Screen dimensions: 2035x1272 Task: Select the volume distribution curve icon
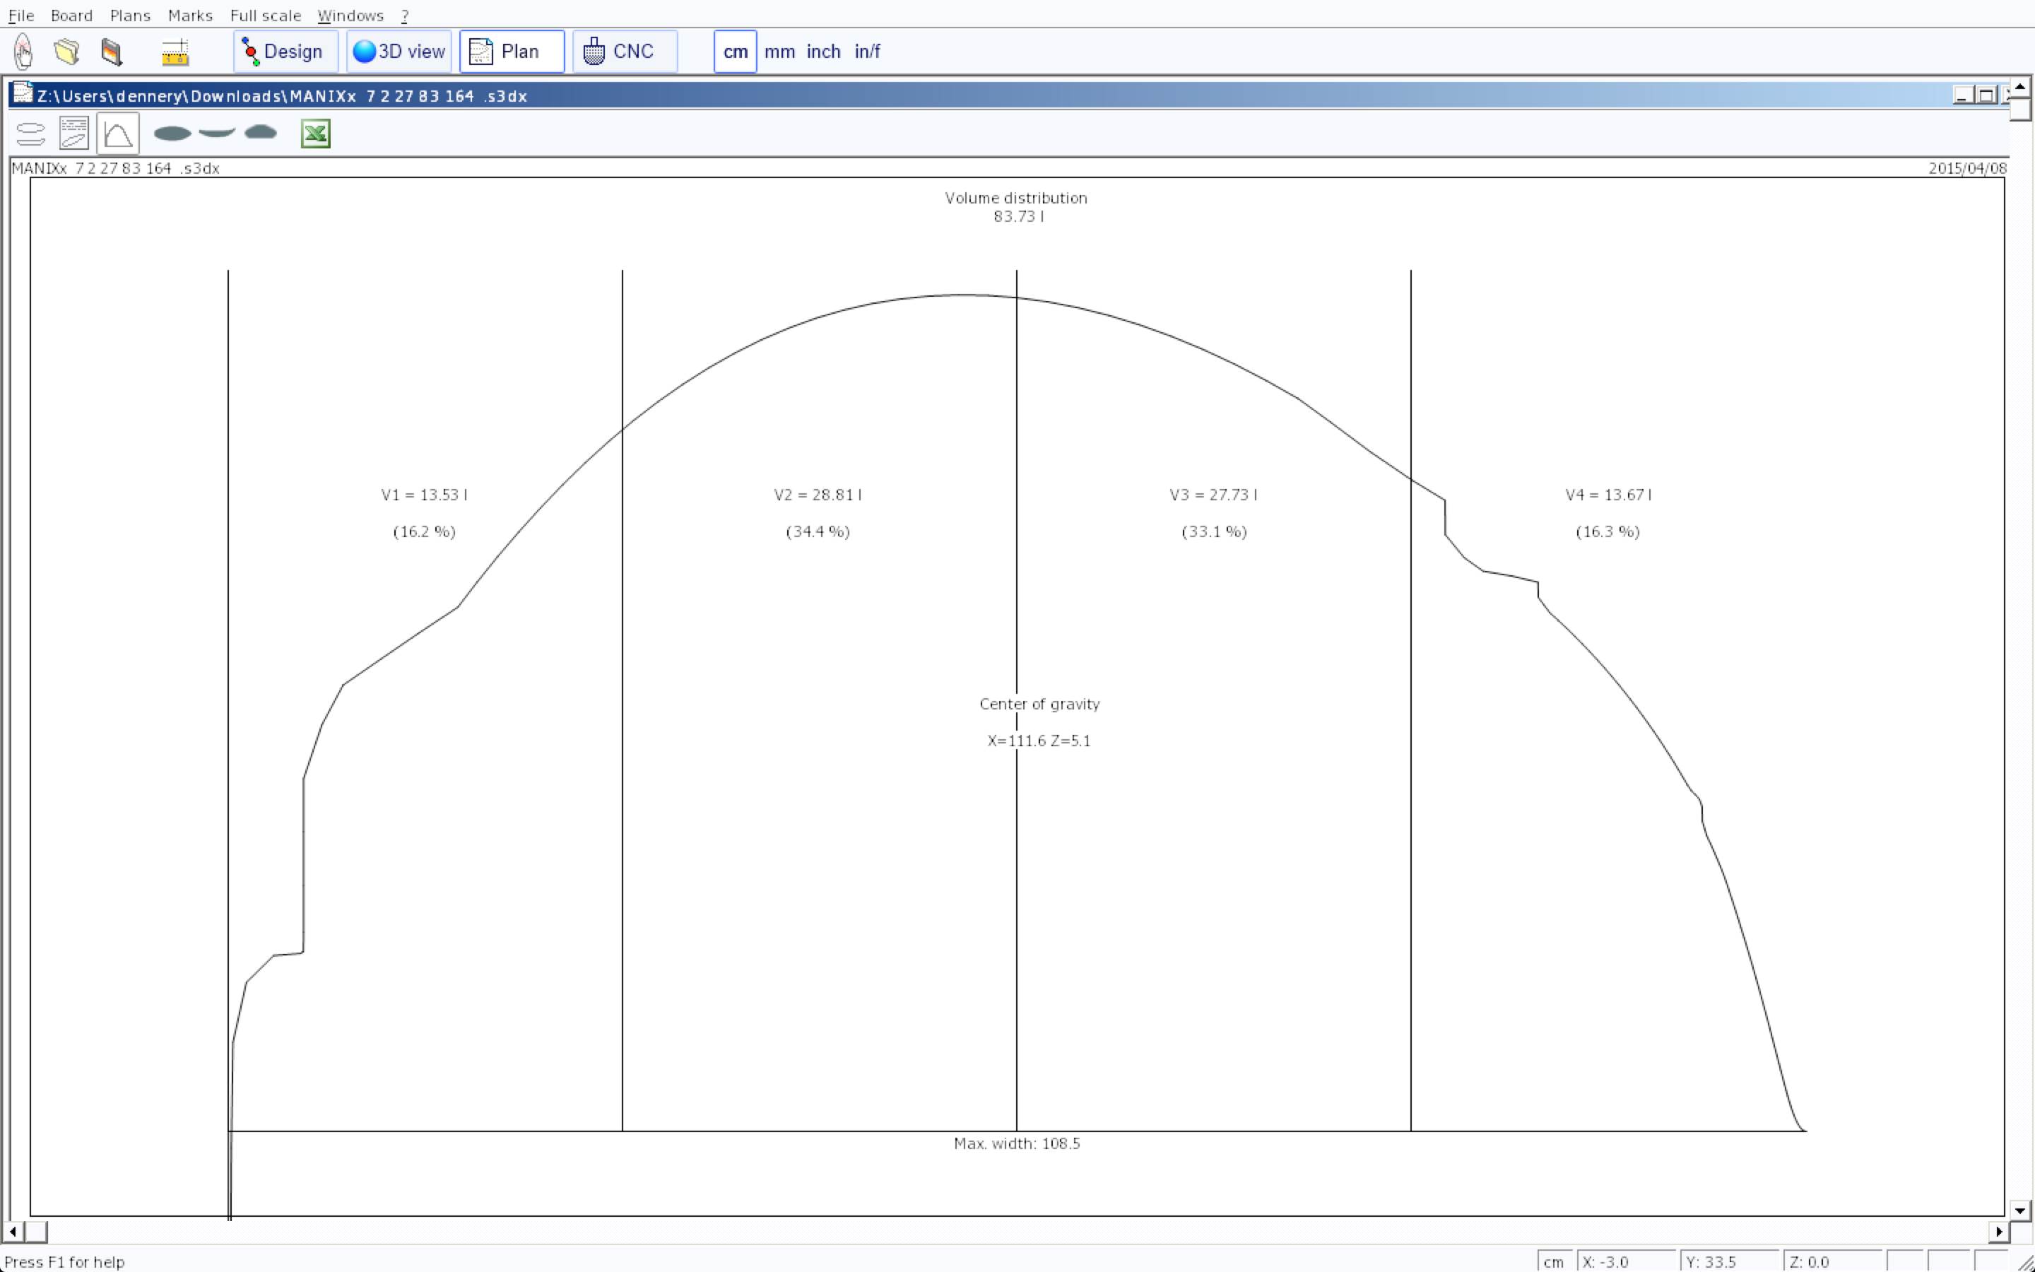pyautogui.click(x=118, y=134)
